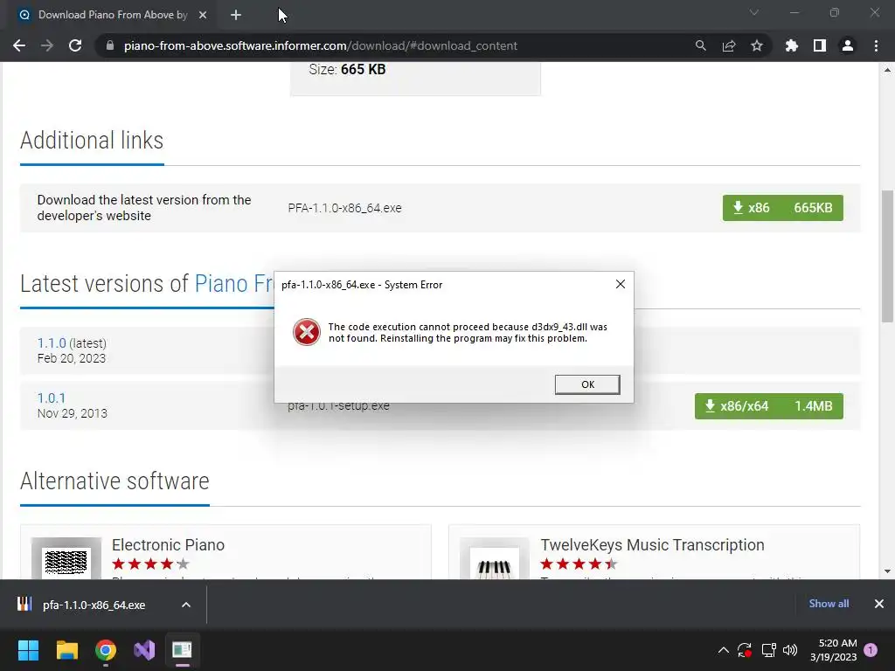Open the Windows Start menu
Image resolution: width=895 pixels, height=671 pixels.
click(28, 650)
